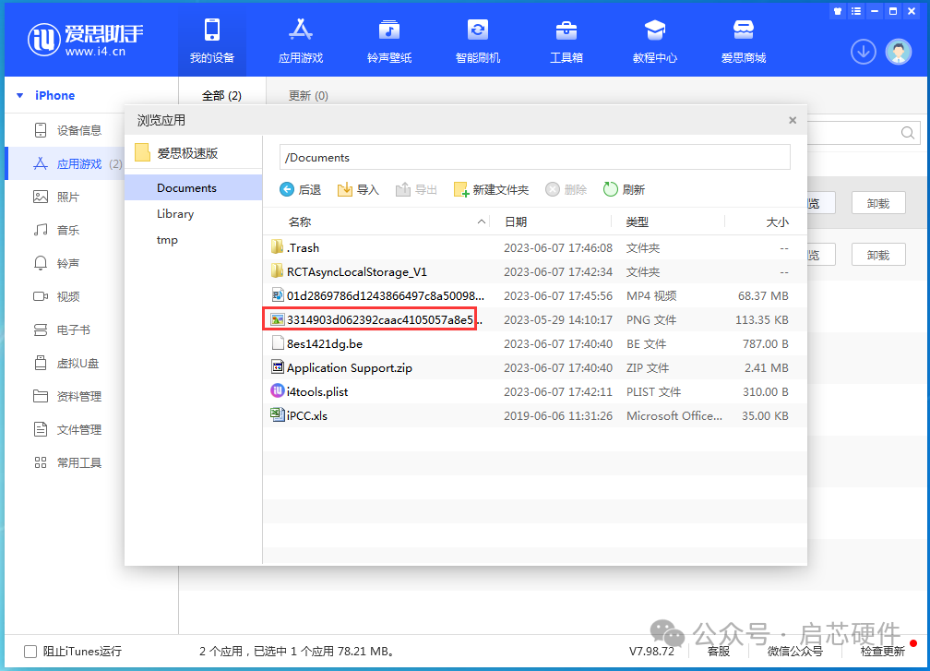Click the list menu icon in title bar
This screenshot has width=930, height=671.
point(856,11)
